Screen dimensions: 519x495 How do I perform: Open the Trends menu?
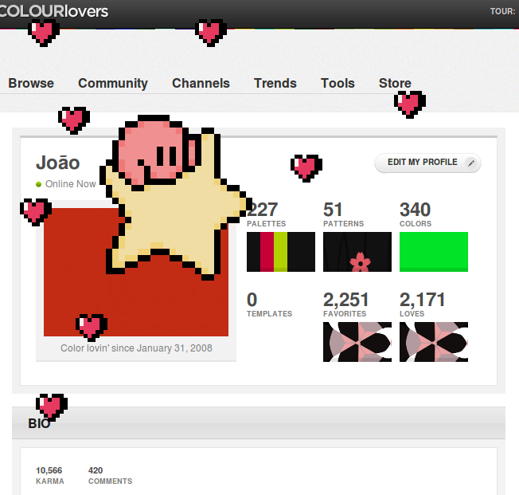[275, 83]
